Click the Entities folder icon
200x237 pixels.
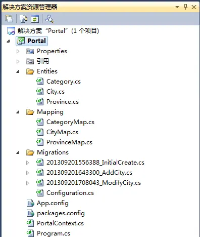click(30, 71)
